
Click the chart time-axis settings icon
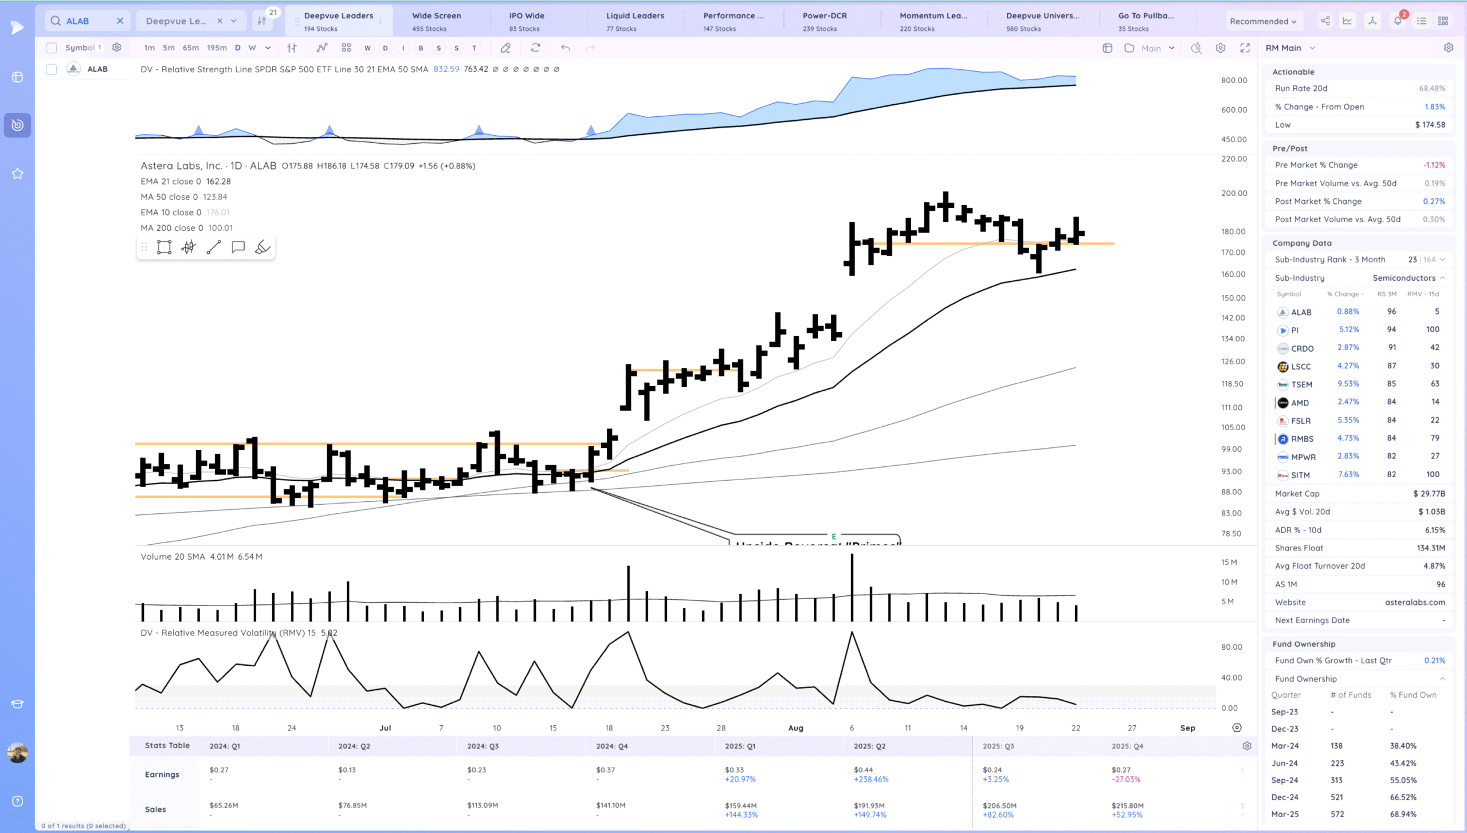point(1237,728)
